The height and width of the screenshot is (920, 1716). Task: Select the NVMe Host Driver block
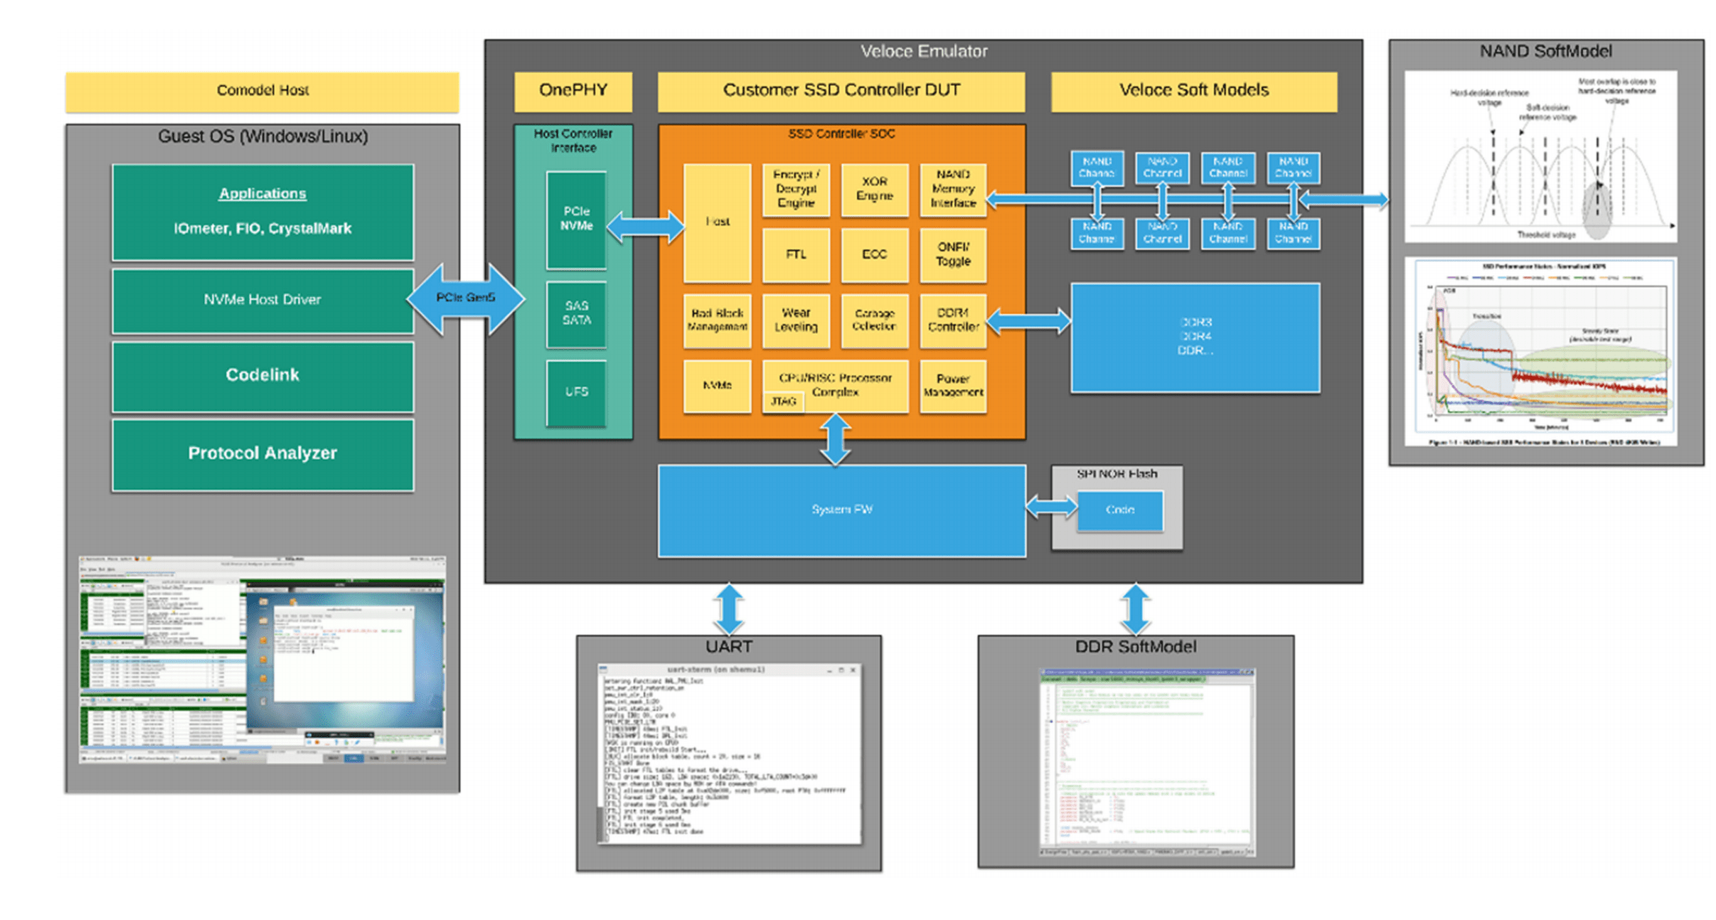[262, 301]
